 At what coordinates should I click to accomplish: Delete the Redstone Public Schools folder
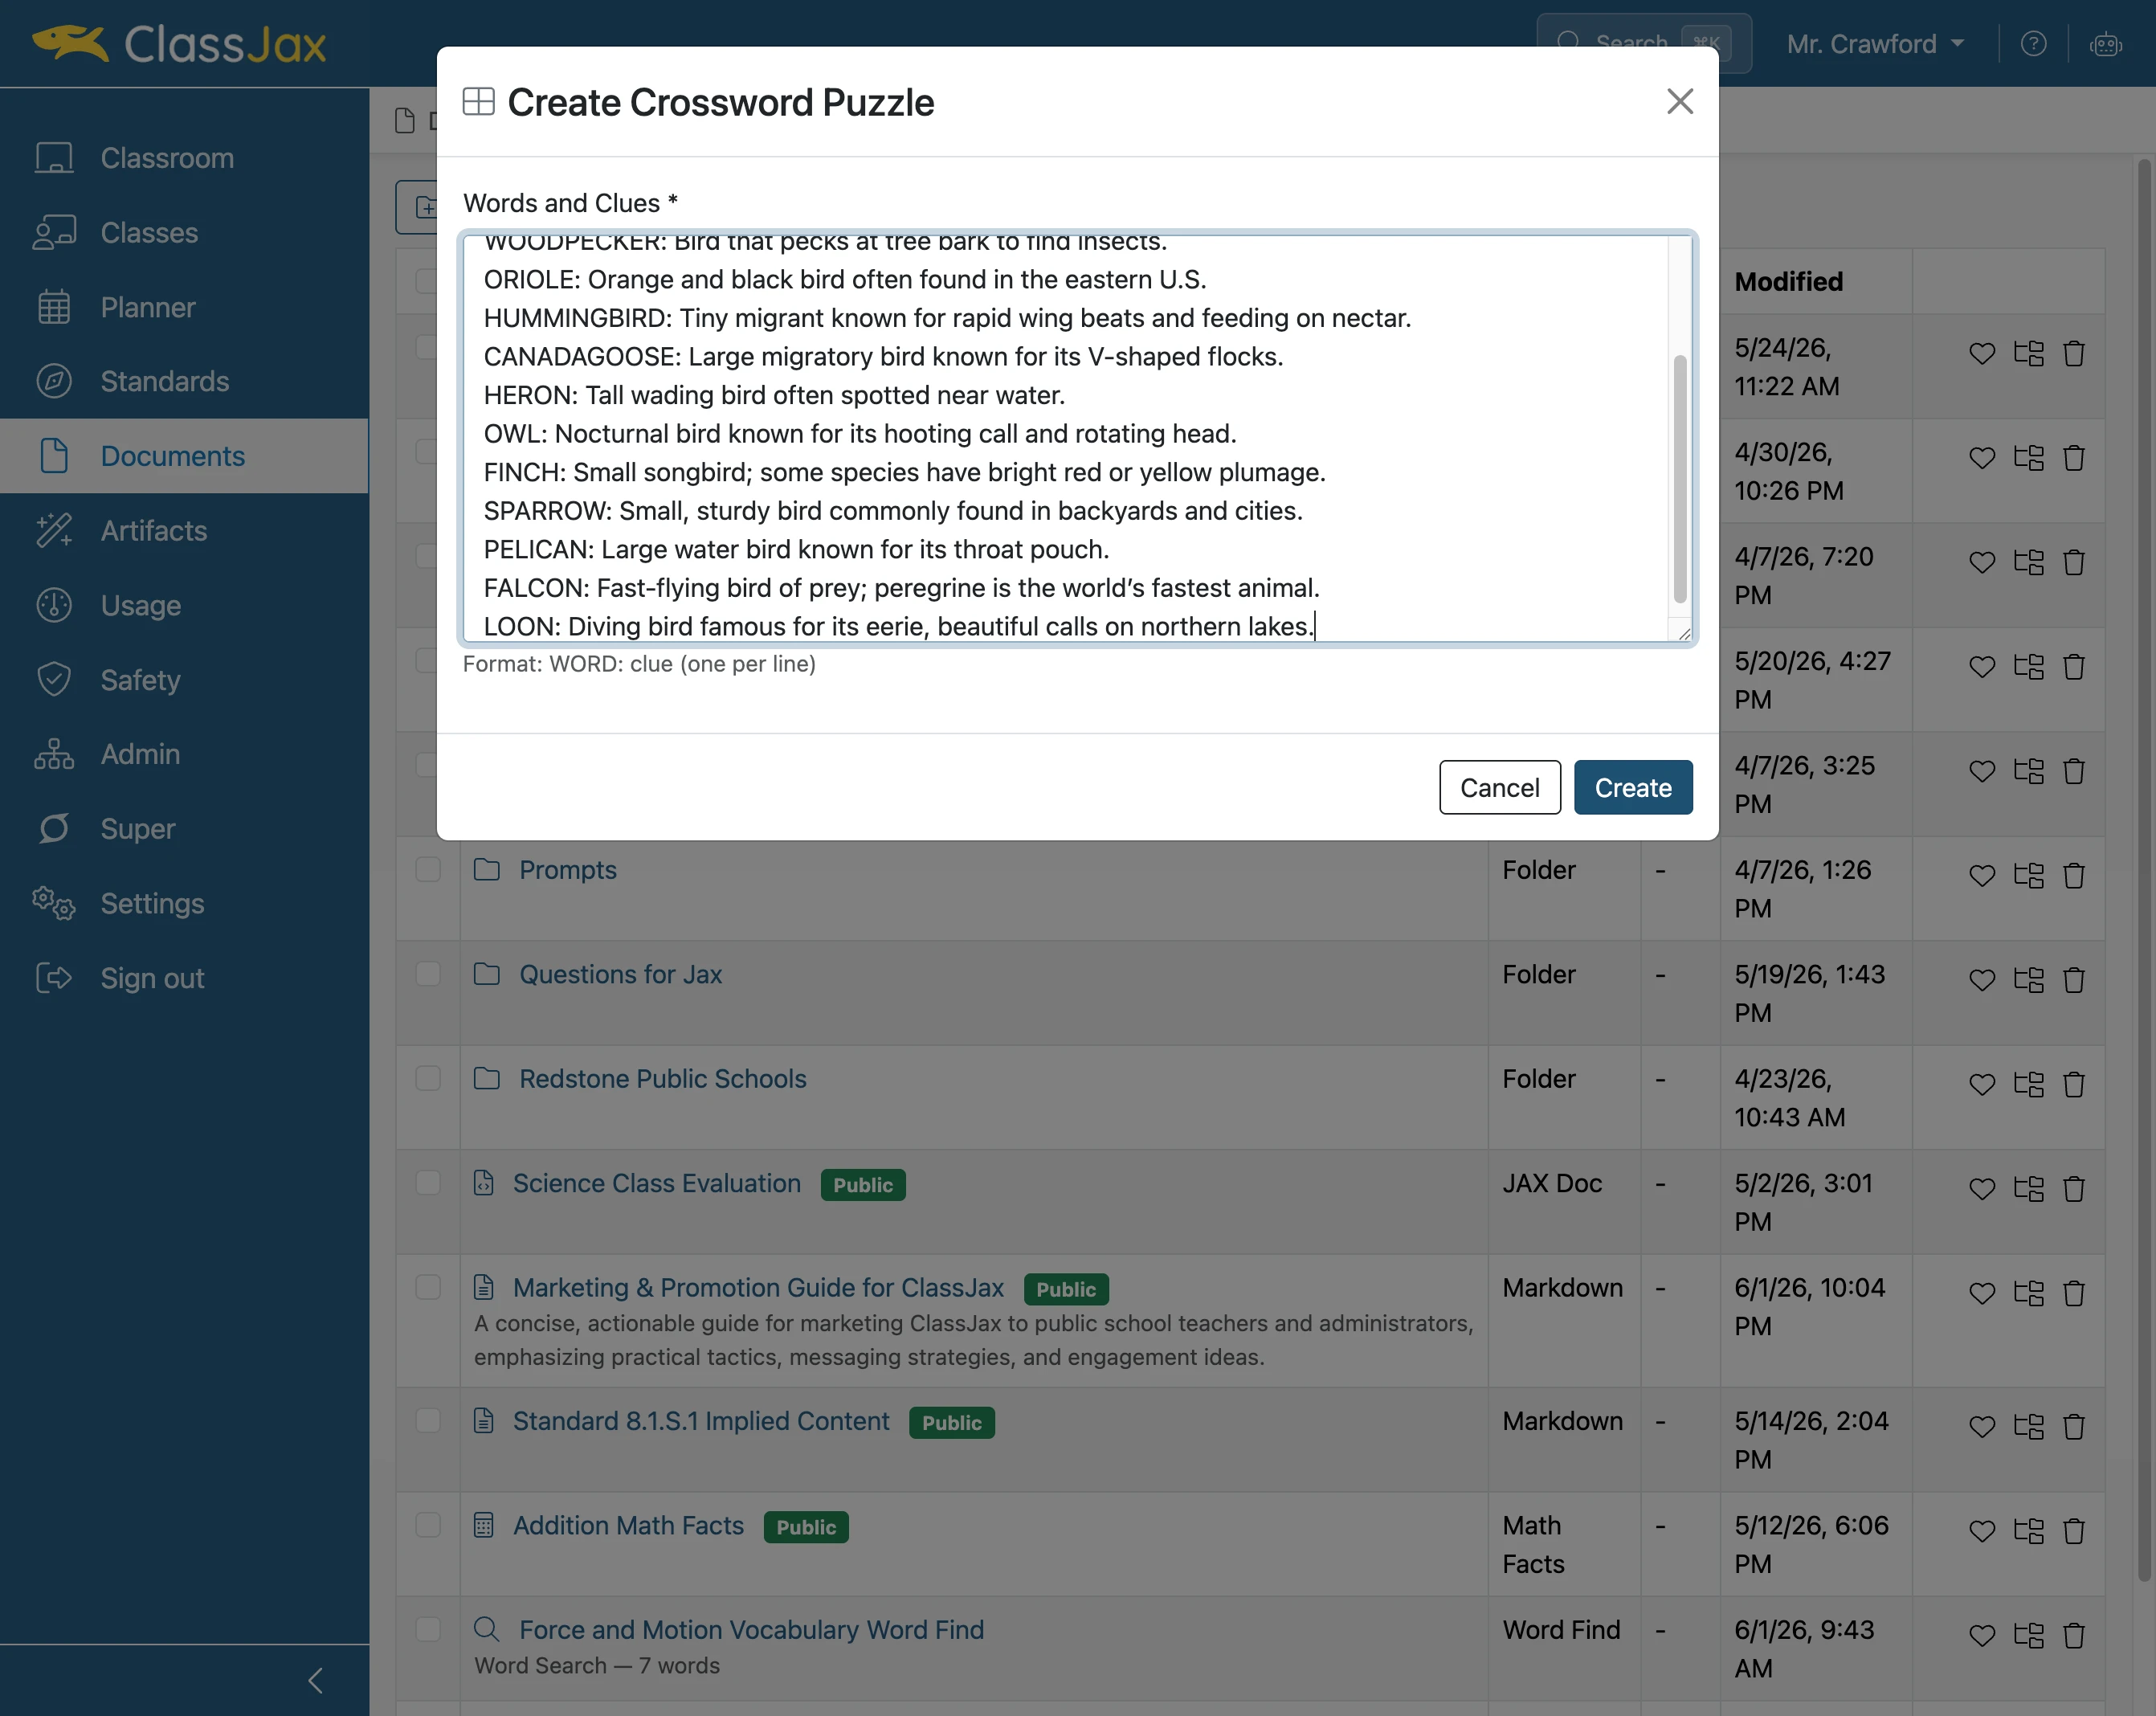[x=2074, y=1085]
